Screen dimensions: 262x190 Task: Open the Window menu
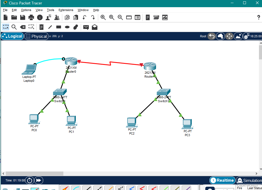83,10
